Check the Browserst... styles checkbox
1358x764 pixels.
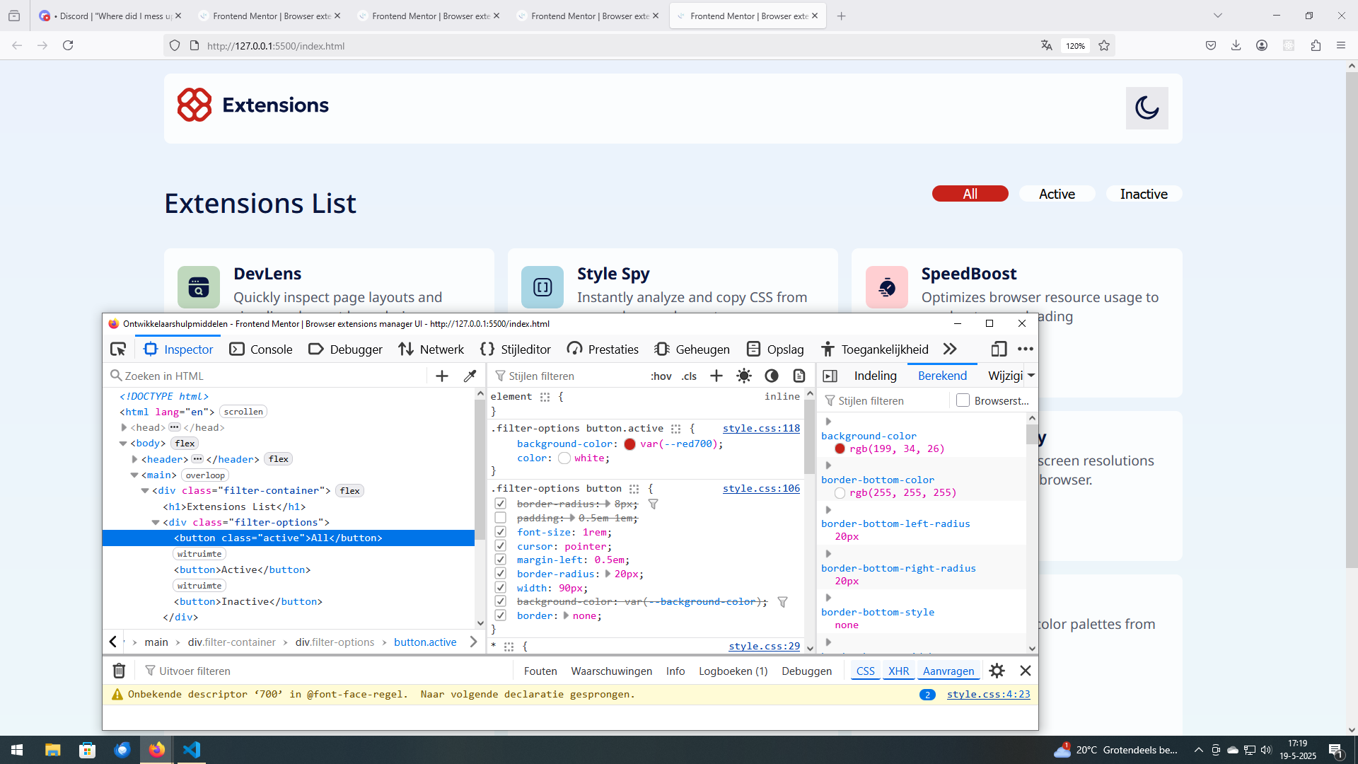[x=963, y=400]
